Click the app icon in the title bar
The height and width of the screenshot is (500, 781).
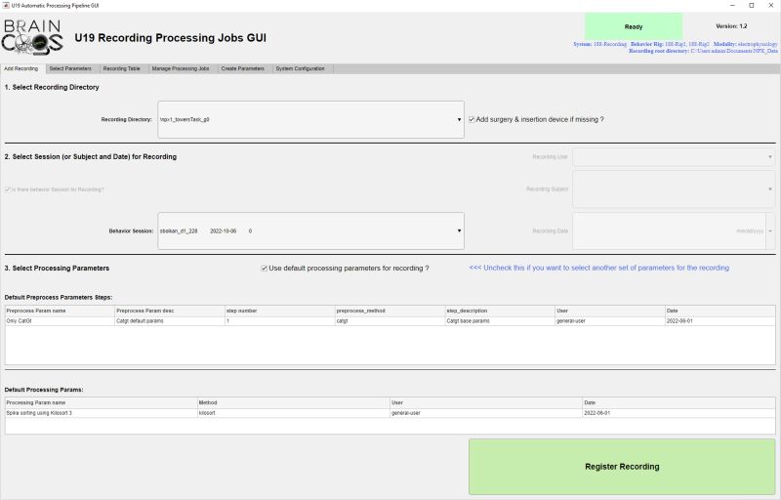click(x=6, y=6)
